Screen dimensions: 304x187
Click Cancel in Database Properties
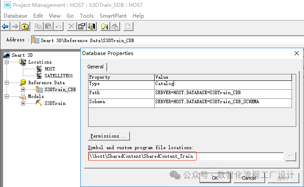249,178
